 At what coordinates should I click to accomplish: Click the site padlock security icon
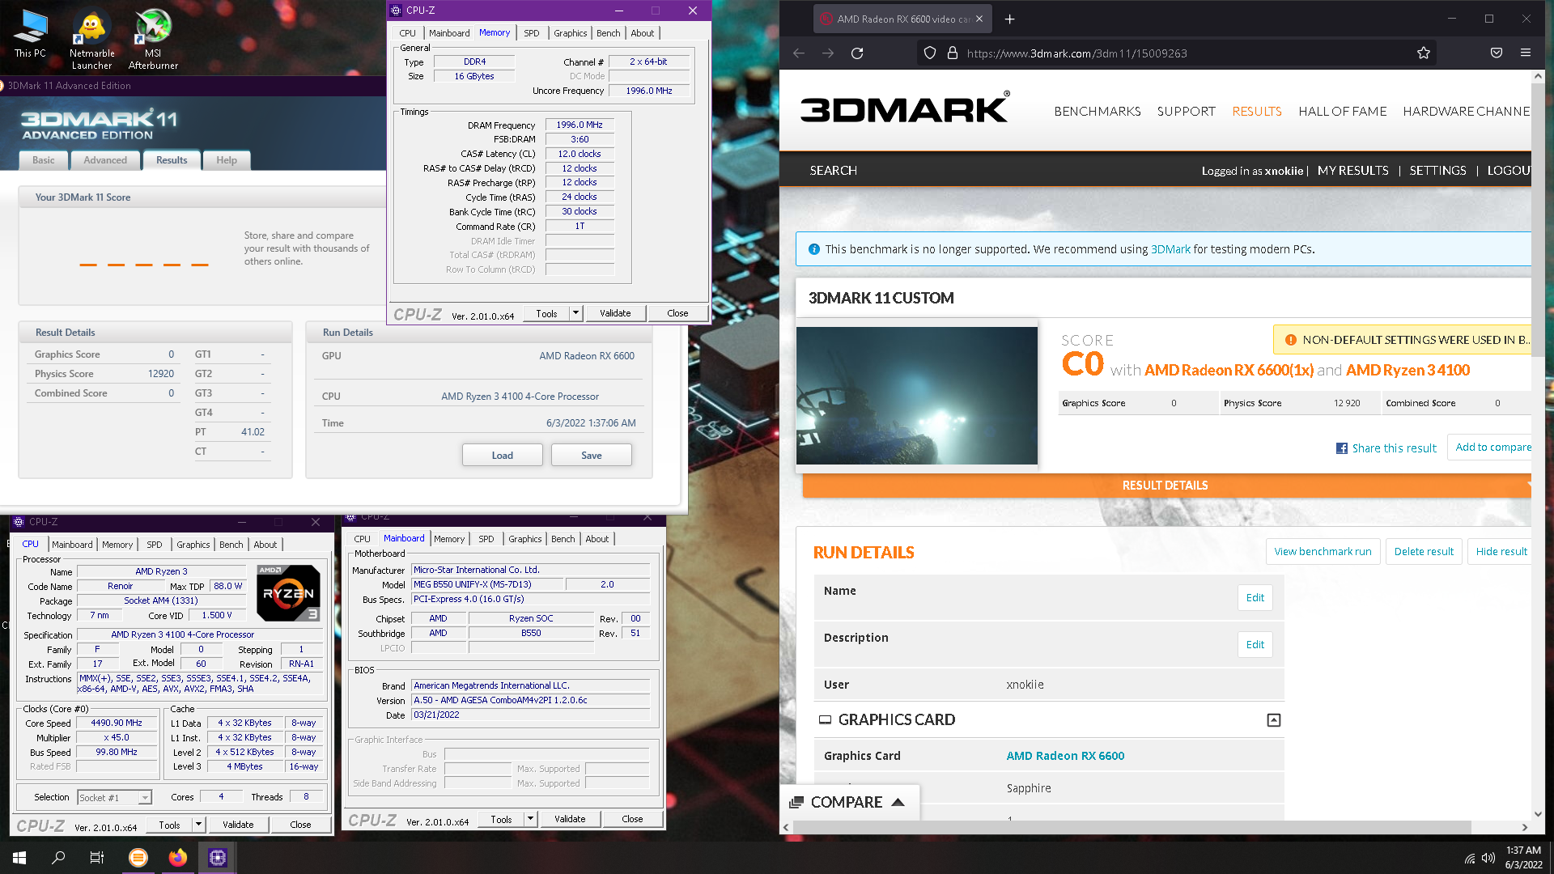point(953,53)
